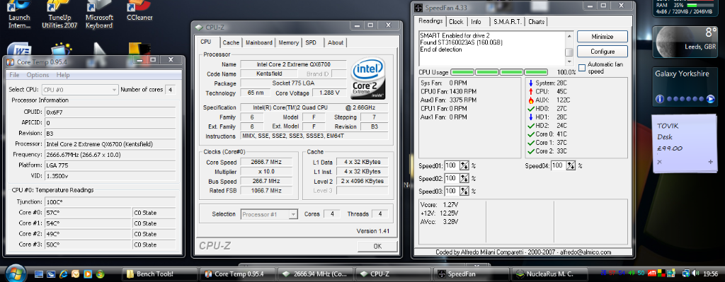This screenshot has width=725, height=282.
Task: Open the Options menu in Core Temp
Action: pos(38,75)
